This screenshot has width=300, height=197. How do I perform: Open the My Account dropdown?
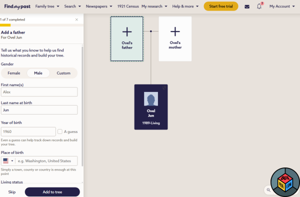(282, 6)
